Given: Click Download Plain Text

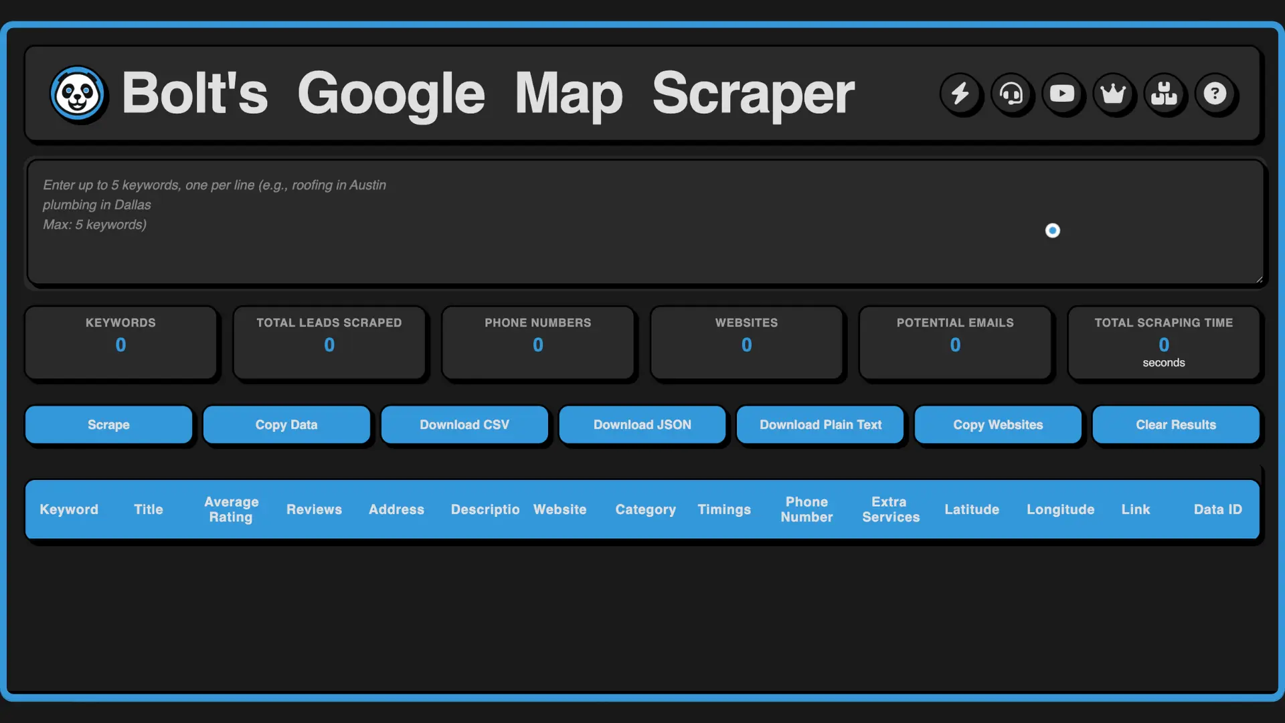Looking at the screenshot, I should pos(820,424).
